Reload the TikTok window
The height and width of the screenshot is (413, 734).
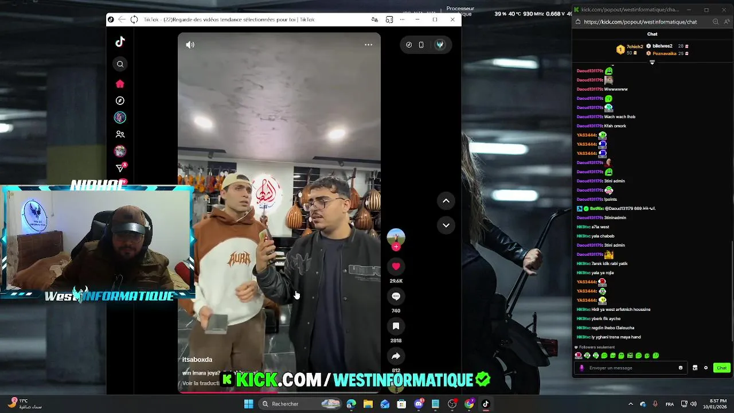point(134,20)
